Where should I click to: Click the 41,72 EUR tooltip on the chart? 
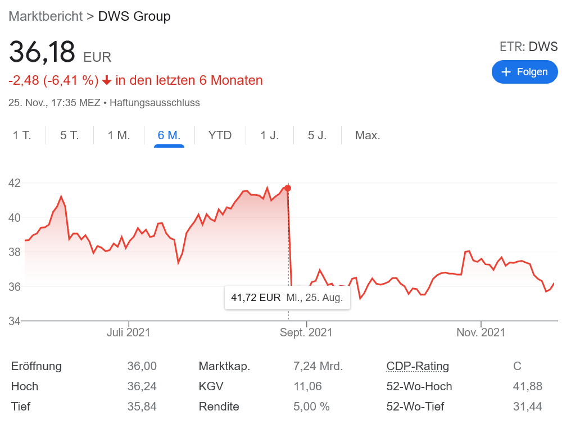[x=287, y=298]
